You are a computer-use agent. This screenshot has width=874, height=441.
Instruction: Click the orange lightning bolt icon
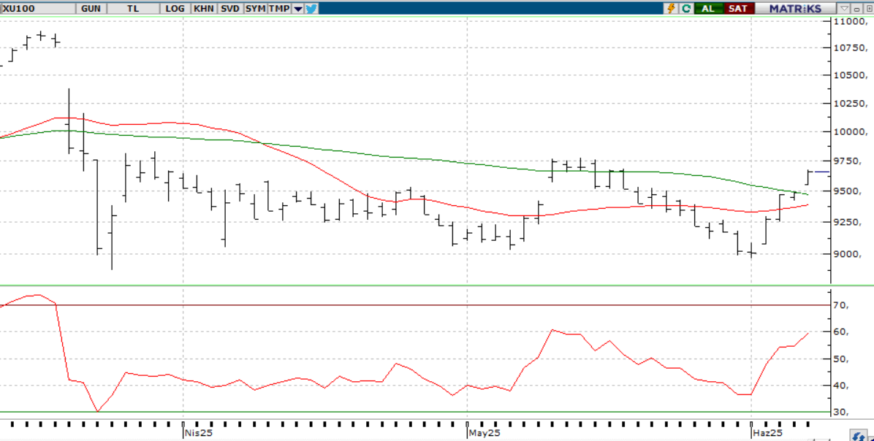[x=671, y=8]
